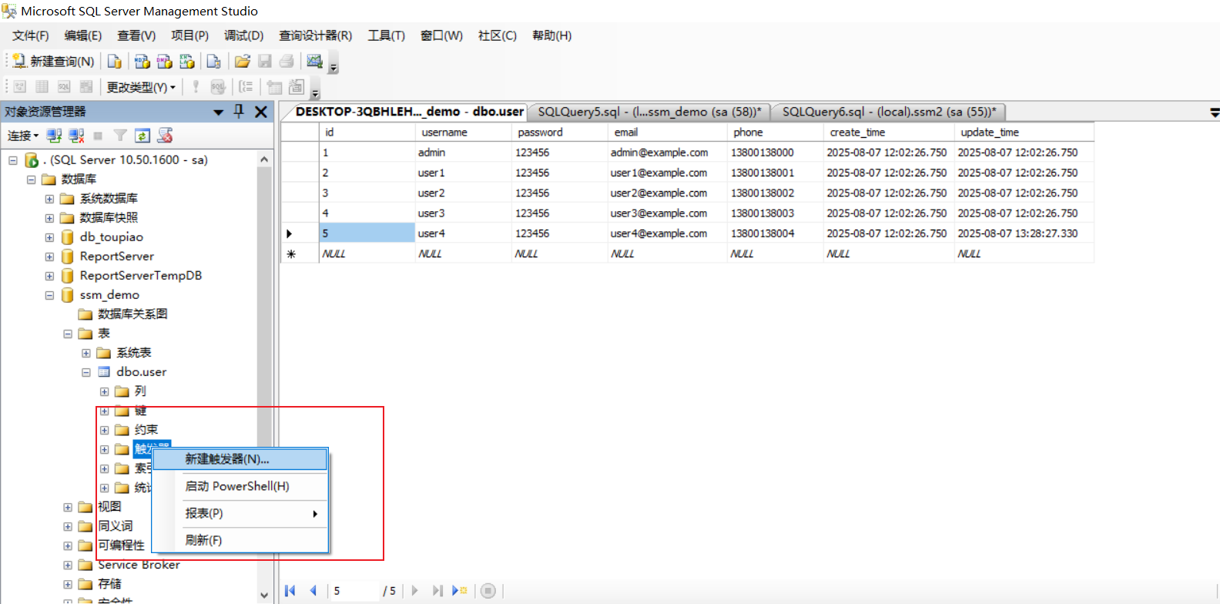Open the 文件(F) menu
The image size is (1220, 604).
coord(30,35)
